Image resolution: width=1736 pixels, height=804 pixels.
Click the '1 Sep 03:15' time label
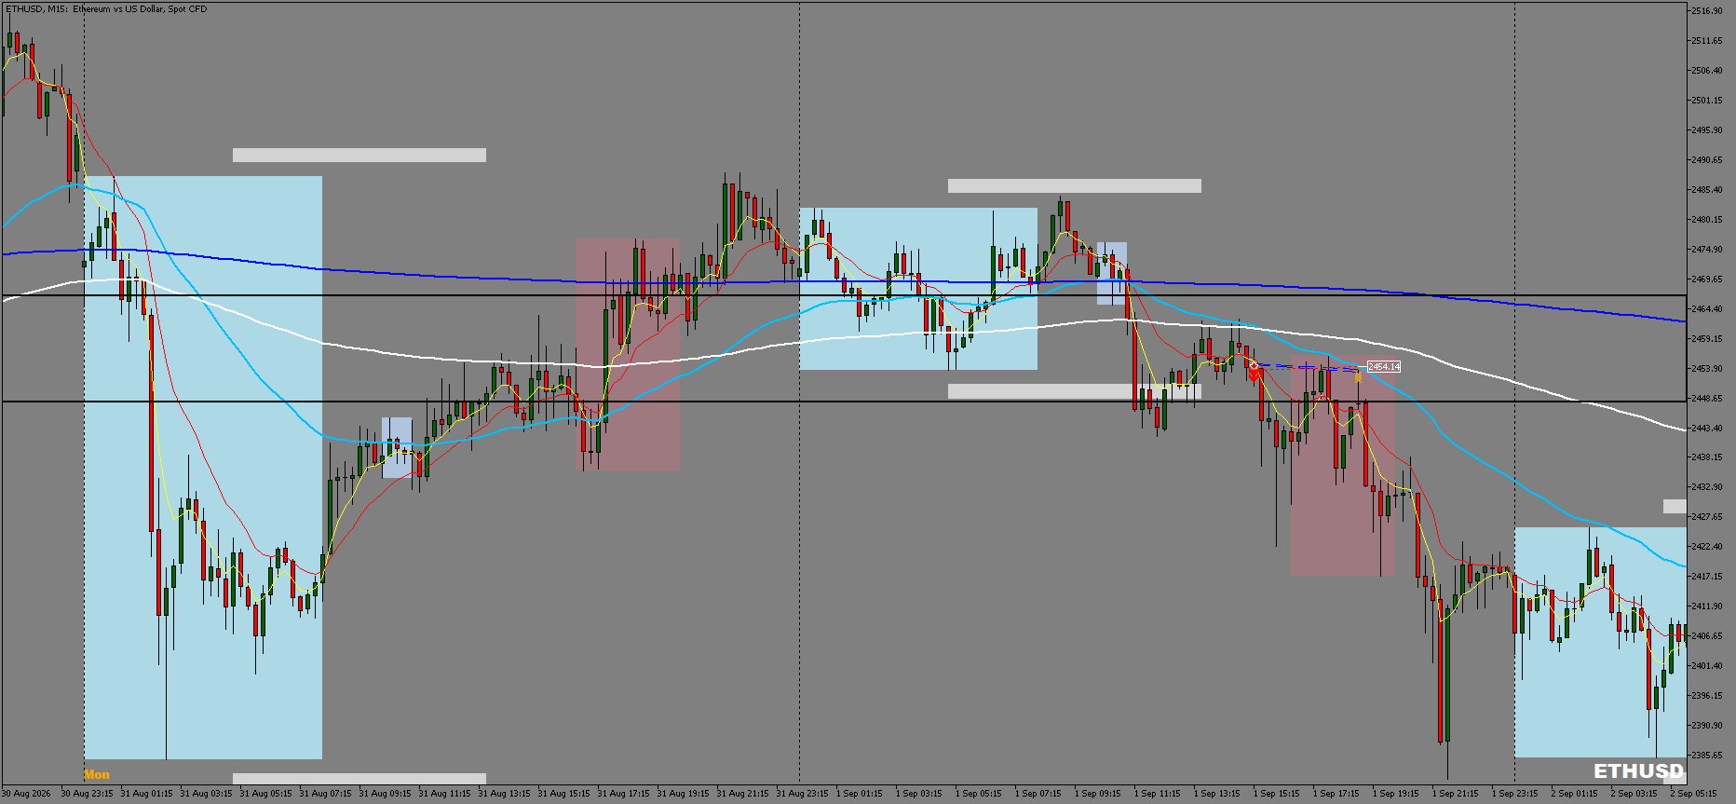click(x=918, y=794)
